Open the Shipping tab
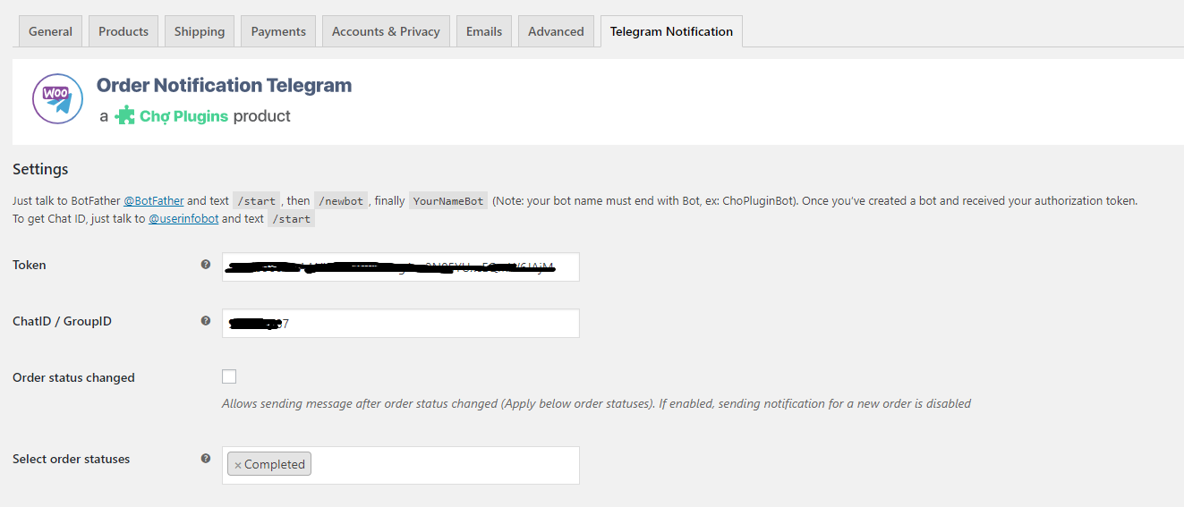 click(200, 31)
